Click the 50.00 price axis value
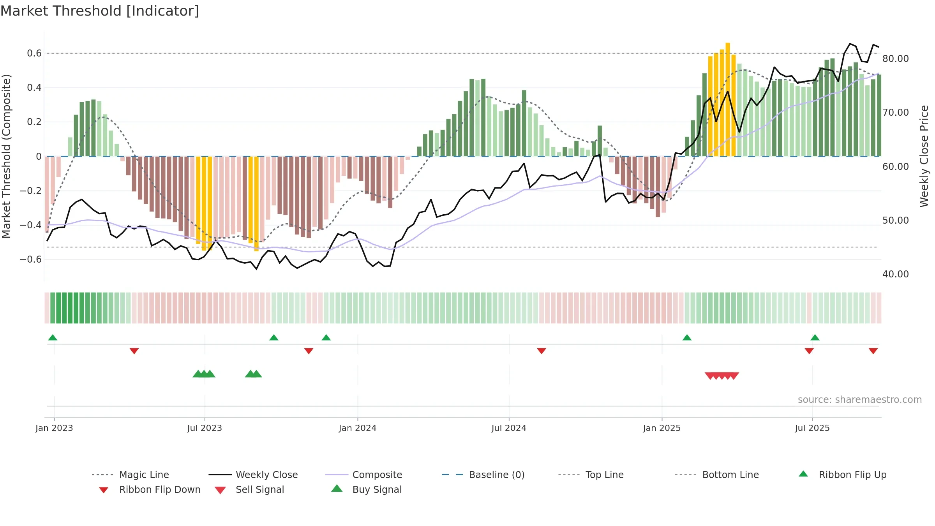Image resolution: width=935 pixels, height=526 pixels. coord(896,220)
